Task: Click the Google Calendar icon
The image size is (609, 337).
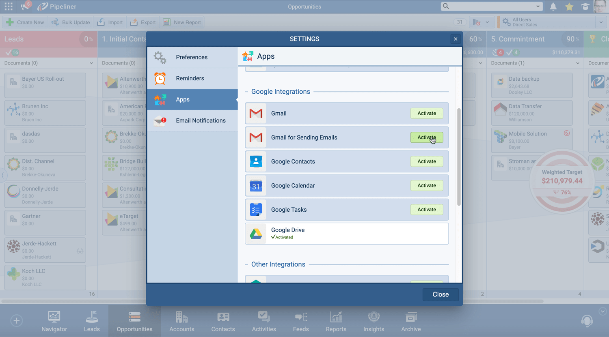Action: point(256,186)
